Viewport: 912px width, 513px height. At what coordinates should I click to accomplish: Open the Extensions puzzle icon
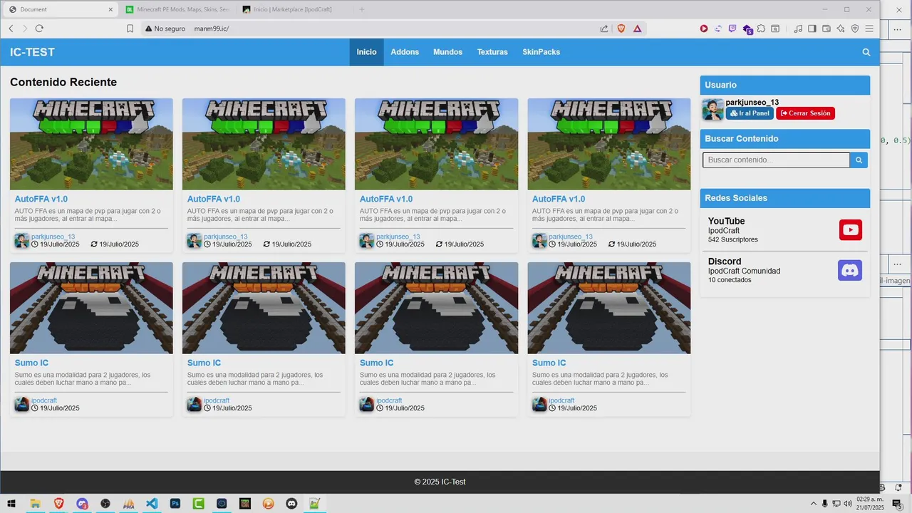pyautogui.click(x=762, y=28)
